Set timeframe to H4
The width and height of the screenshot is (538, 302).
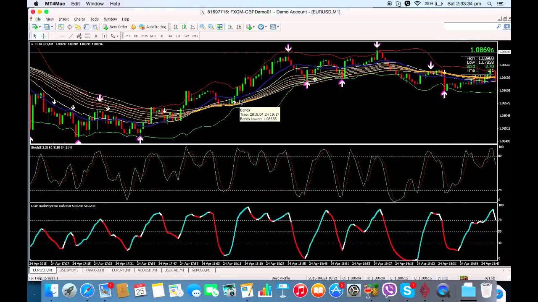[x=169, y=36]
